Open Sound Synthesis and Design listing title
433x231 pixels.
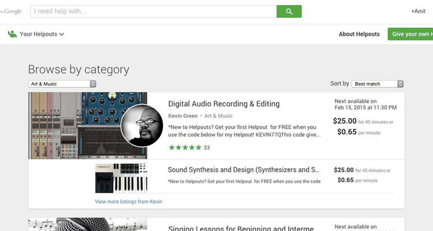pyautogui.click(x=244, y=170)
